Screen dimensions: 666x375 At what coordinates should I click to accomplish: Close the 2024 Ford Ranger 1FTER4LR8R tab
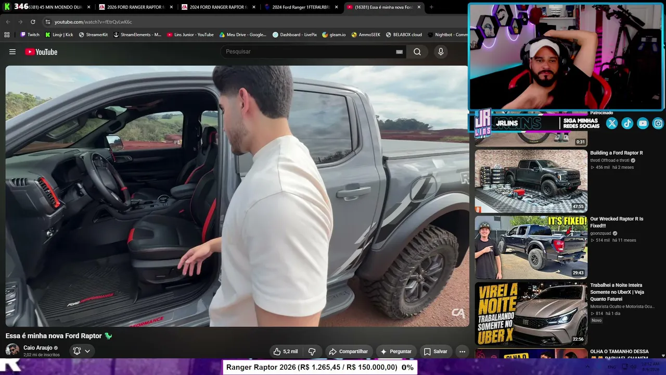click(336, 7)
